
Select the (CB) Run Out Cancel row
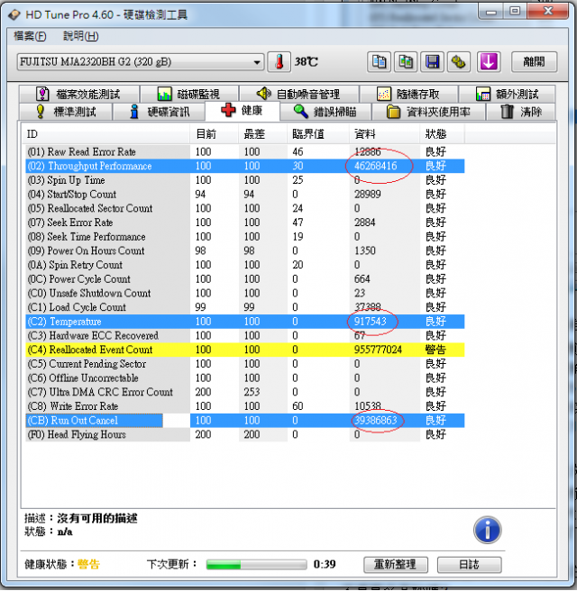(244, 420)
